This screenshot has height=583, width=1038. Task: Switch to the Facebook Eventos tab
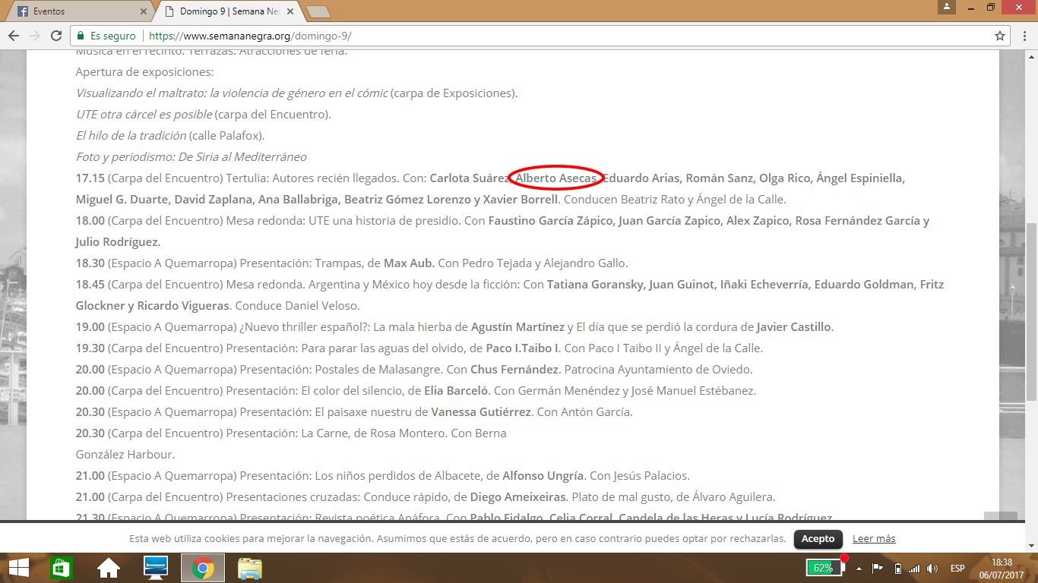pos(76,11)
